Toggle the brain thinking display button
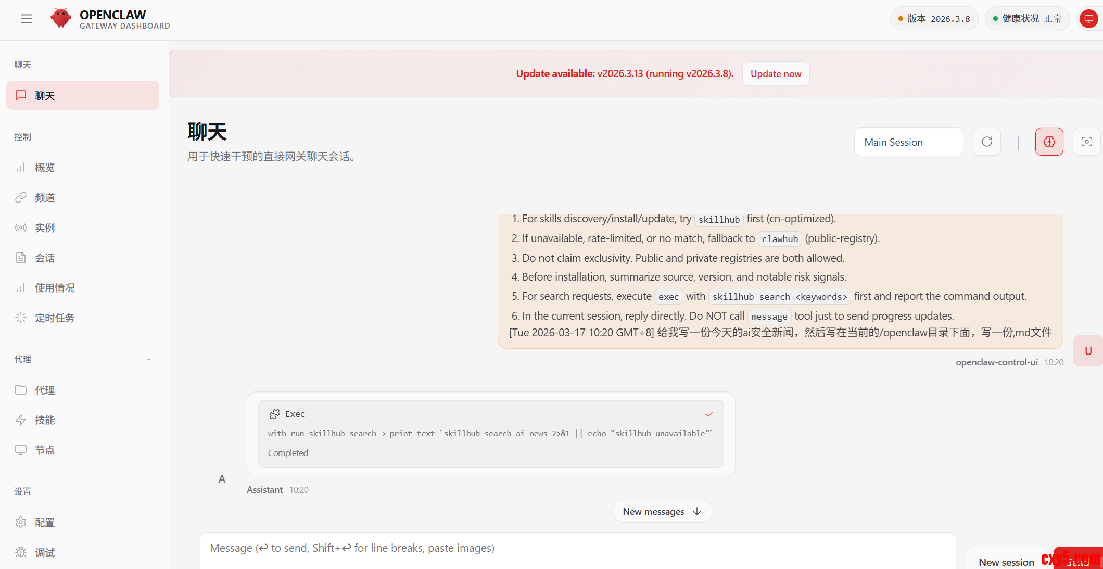This screenshot has height=569, width=1103. [1049, 142]
